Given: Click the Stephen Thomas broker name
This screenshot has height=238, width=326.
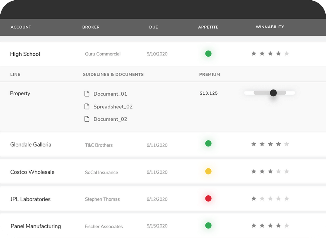Looking at the screenshot, I should coord(102,199).
